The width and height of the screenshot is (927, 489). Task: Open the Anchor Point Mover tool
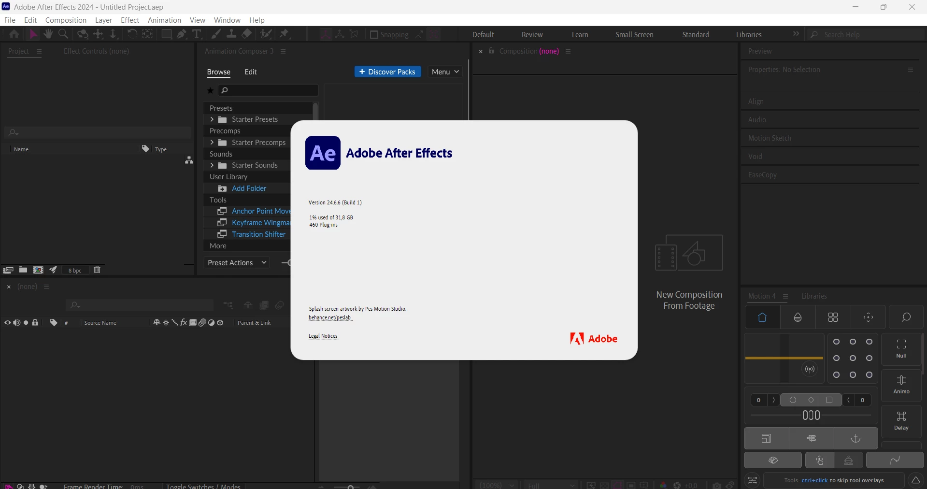tap(261, 211)
